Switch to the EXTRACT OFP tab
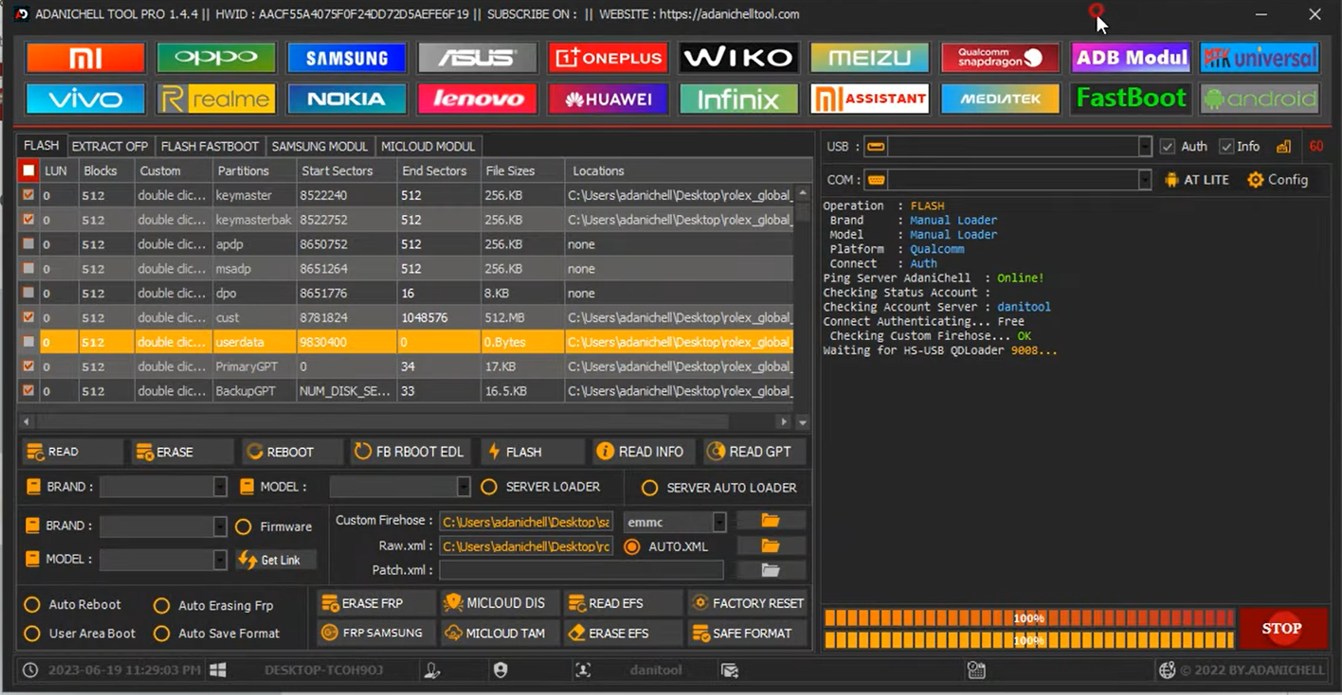This screenshot has height=695, width=1342. point(110,146)
